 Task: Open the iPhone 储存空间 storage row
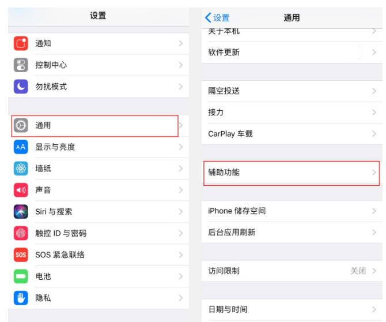tap(291, 211)
